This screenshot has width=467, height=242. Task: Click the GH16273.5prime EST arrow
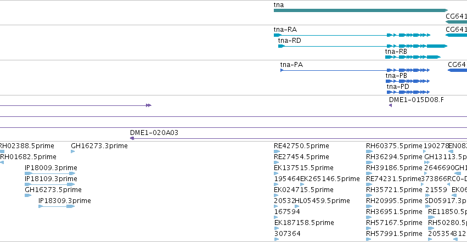28,195
